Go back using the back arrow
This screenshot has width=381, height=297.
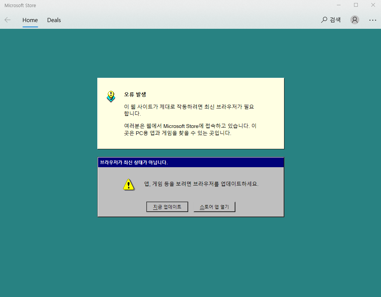(x=7, y=20)
